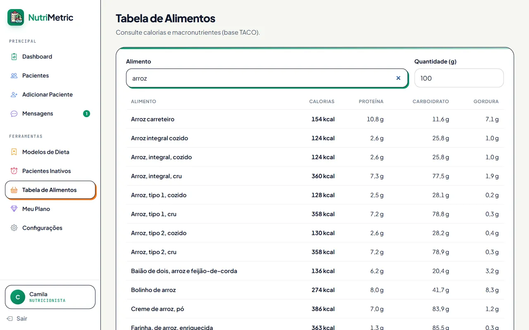Click the Sair logout arrow icon

pos(10,318)
